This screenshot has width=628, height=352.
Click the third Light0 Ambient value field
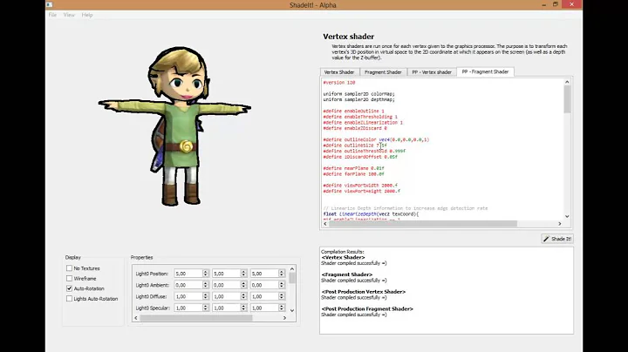264,285
